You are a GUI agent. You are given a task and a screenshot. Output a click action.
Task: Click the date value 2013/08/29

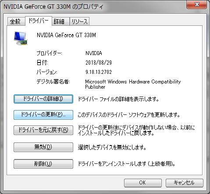(99, 62)
